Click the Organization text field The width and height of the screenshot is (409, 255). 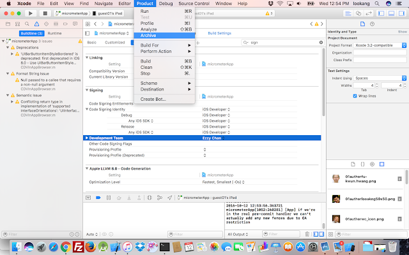380,52
